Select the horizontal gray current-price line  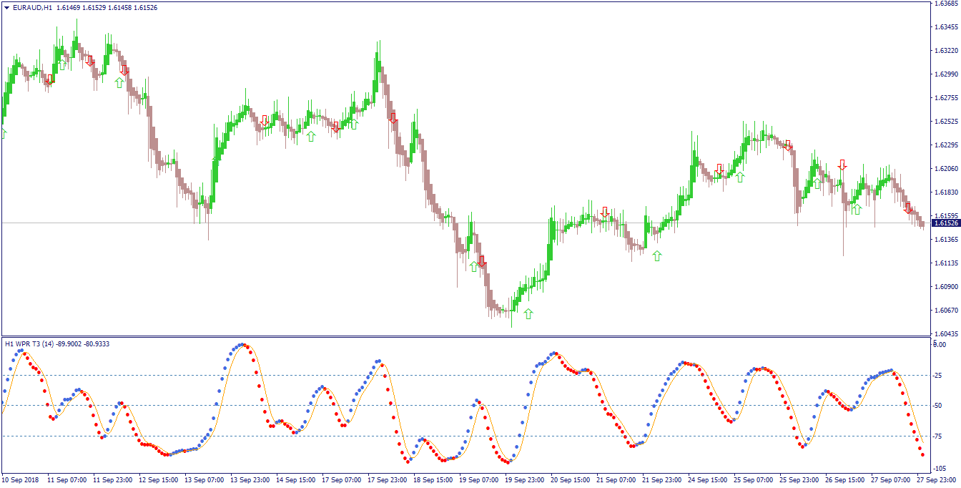465,223
